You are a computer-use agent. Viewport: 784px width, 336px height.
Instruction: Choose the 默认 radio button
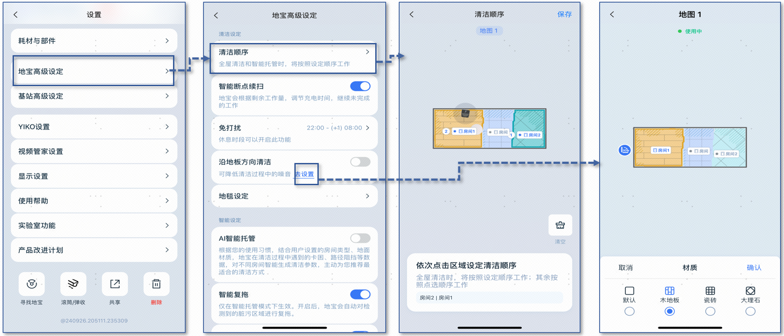click(629, 311)
